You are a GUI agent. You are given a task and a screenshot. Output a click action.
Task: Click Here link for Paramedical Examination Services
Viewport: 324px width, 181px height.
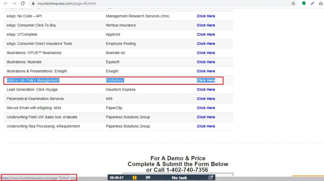[206, 99]
